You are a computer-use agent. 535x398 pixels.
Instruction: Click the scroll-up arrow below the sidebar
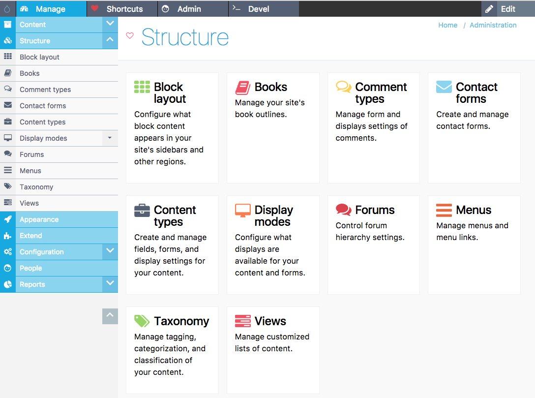110,316
